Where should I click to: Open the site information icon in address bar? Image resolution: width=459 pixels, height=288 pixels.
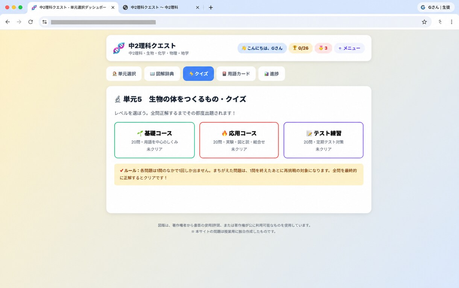click(x=44, y=22)
